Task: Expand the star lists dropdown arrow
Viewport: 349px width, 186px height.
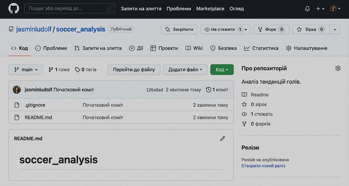Action: (335, 29)
